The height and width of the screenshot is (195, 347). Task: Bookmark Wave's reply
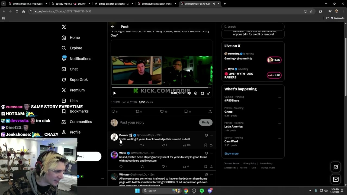(x=206, y=167)
